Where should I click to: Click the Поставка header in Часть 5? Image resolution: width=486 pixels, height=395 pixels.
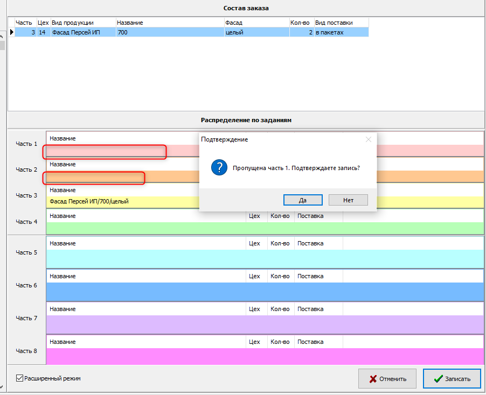point(310,243)
